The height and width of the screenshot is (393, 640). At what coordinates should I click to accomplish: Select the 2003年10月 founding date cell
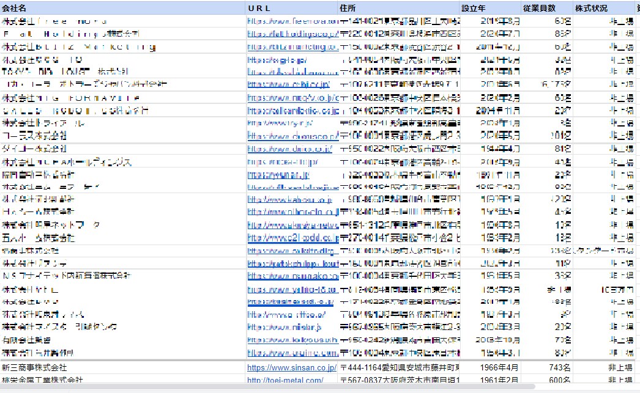[490, 340]
